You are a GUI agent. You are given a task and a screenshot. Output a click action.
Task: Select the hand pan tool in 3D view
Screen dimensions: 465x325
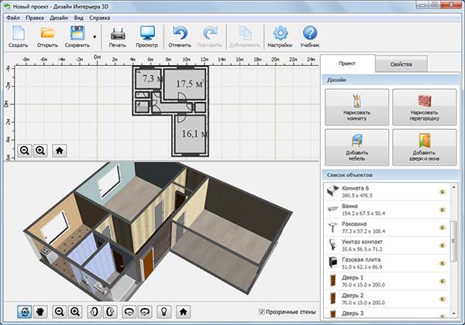(40, 312)
